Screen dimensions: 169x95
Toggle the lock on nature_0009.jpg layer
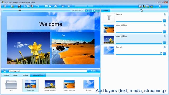click(x=165, y=25)
